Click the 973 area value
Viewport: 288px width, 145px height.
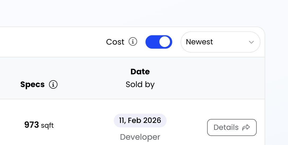tap(32, 125)
